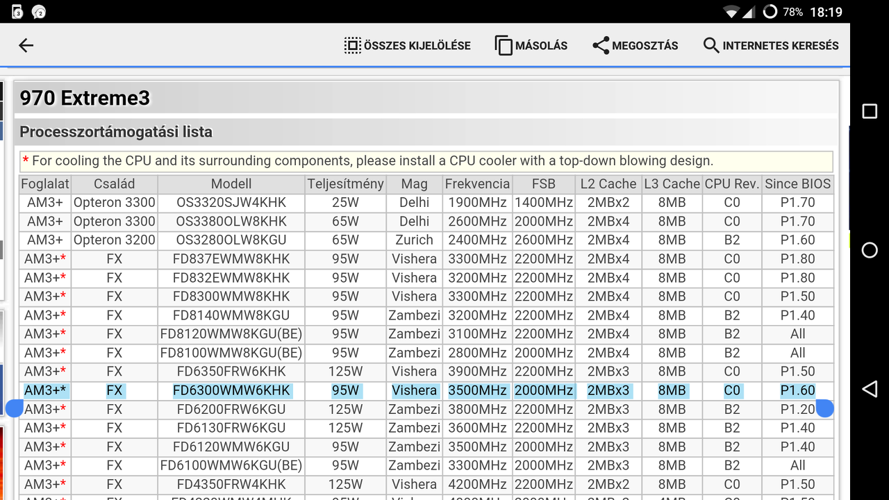Tap the Modell column header

click(x=231, y=184)
